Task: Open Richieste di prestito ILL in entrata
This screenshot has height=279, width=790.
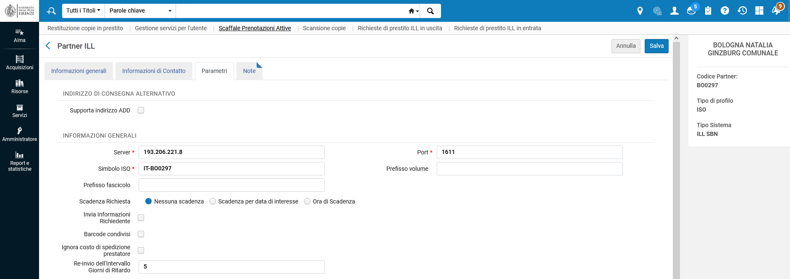Action: coord(498,28)
